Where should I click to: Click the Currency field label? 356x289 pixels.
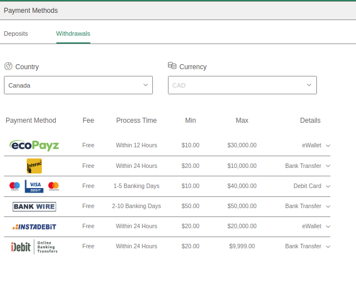[193, 67]
